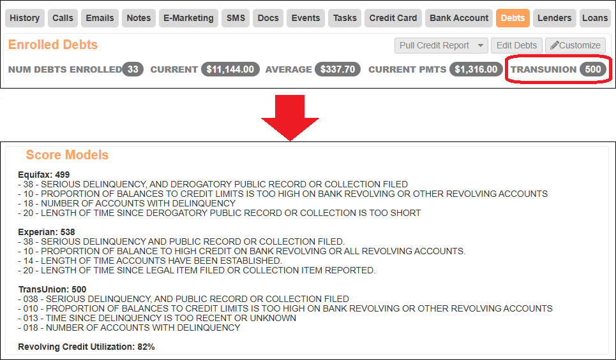Click the $337.70 average badge
616x360 pixels.
click(338, 69)
